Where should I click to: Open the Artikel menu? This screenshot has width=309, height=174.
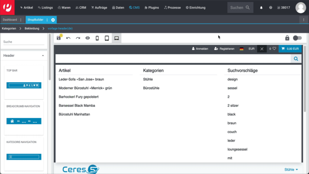pyautogui.click(x=27, y=8)
